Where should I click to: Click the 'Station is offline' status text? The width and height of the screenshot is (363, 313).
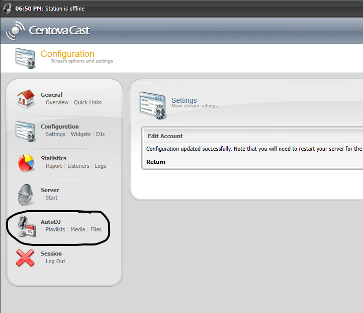65,9
